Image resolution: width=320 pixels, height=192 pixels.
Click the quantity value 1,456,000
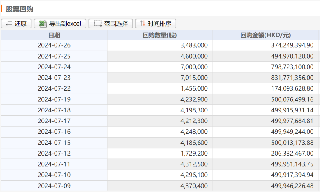194,88
